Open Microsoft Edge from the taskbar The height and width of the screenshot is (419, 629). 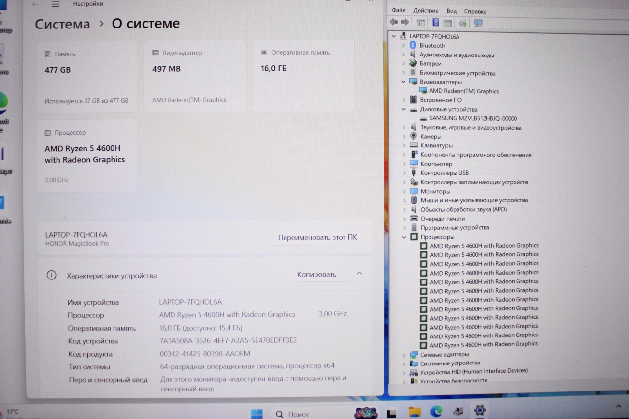pos(436,412)
